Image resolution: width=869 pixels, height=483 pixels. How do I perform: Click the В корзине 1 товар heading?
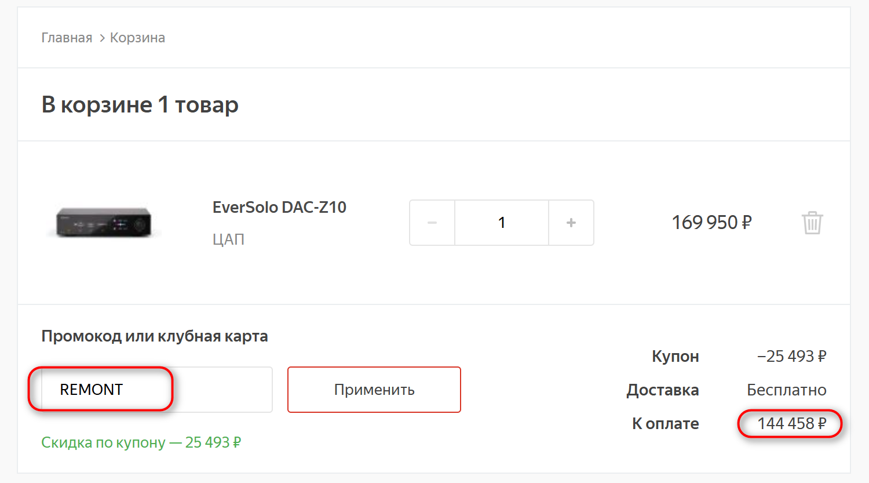pyautogui.click(x=140, y=105)
